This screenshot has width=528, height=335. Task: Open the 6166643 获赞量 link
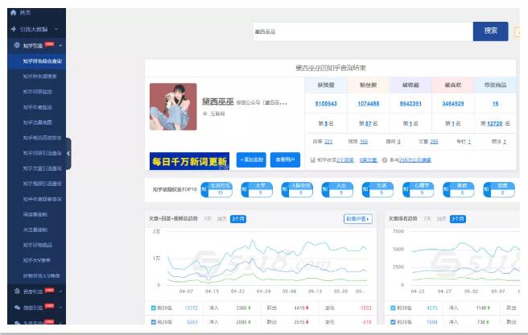coord(326,103)
